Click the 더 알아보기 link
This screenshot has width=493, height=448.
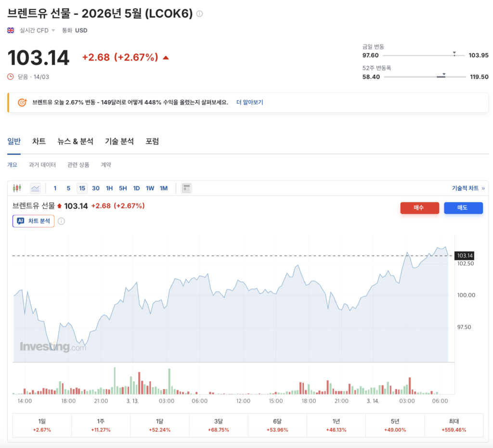249,102
